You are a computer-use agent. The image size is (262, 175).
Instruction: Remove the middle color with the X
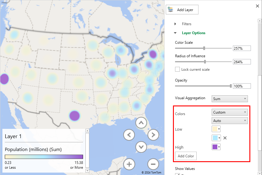[x=225, y=138]
